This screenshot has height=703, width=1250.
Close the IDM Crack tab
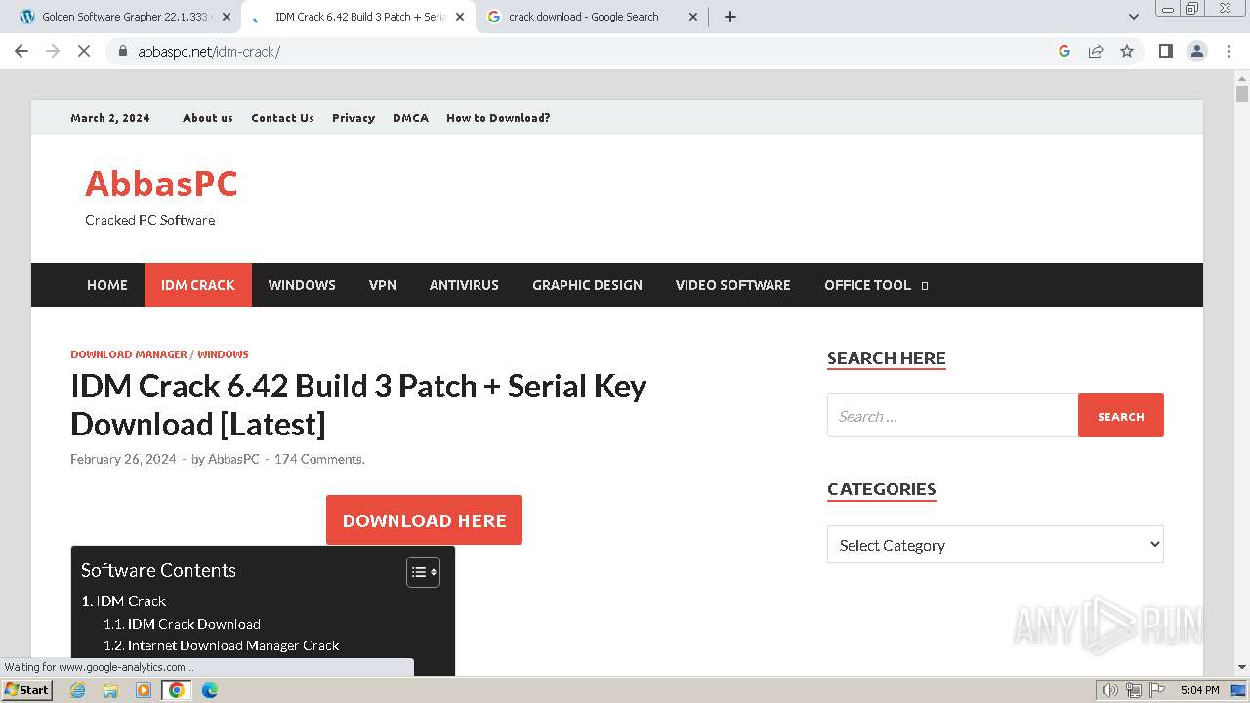click(460, 17)
